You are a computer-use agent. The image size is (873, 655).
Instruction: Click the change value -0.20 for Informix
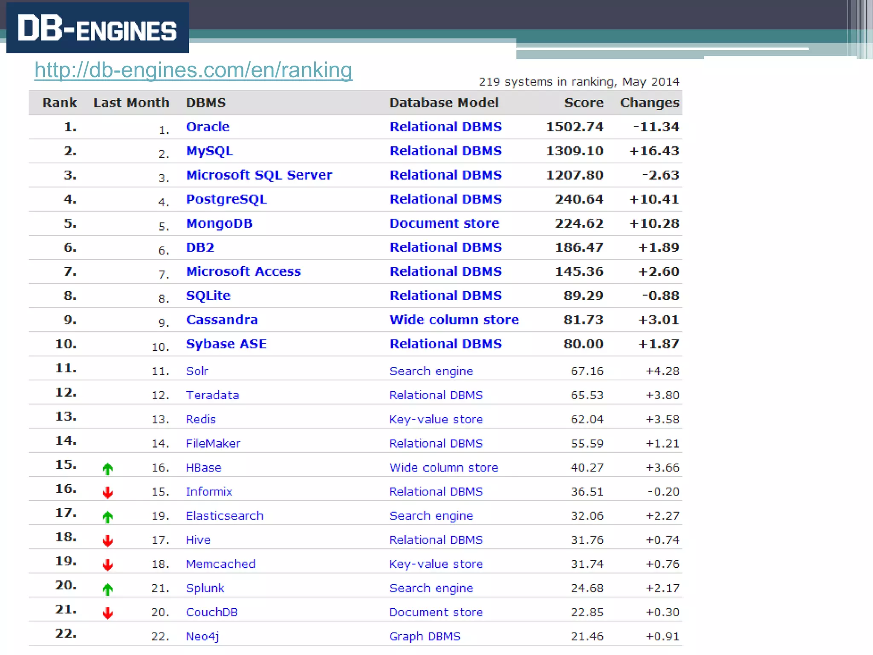click(x=663, y=492)
